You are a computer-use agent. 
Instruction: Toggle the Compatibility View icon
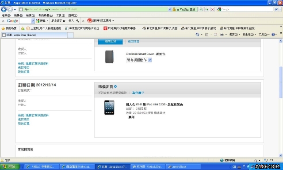click(201, 9)
